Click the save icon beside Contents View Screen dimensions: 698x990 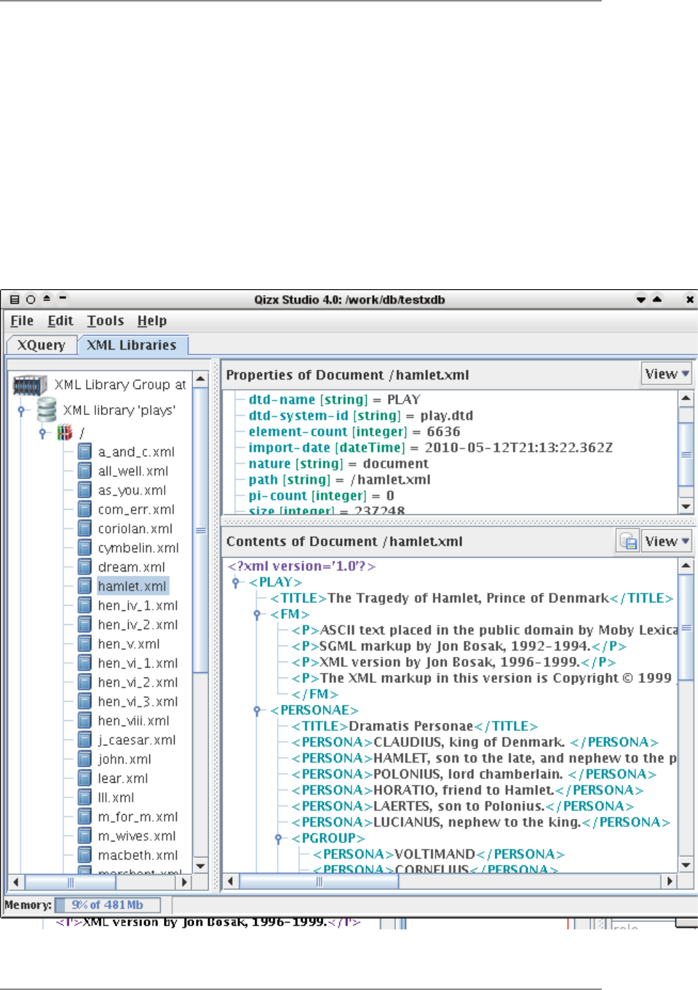(628, 541)
